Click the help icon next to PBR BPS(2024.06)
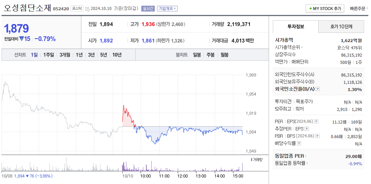The width and height of the screenshot is (371, 184). click(318, 136)
